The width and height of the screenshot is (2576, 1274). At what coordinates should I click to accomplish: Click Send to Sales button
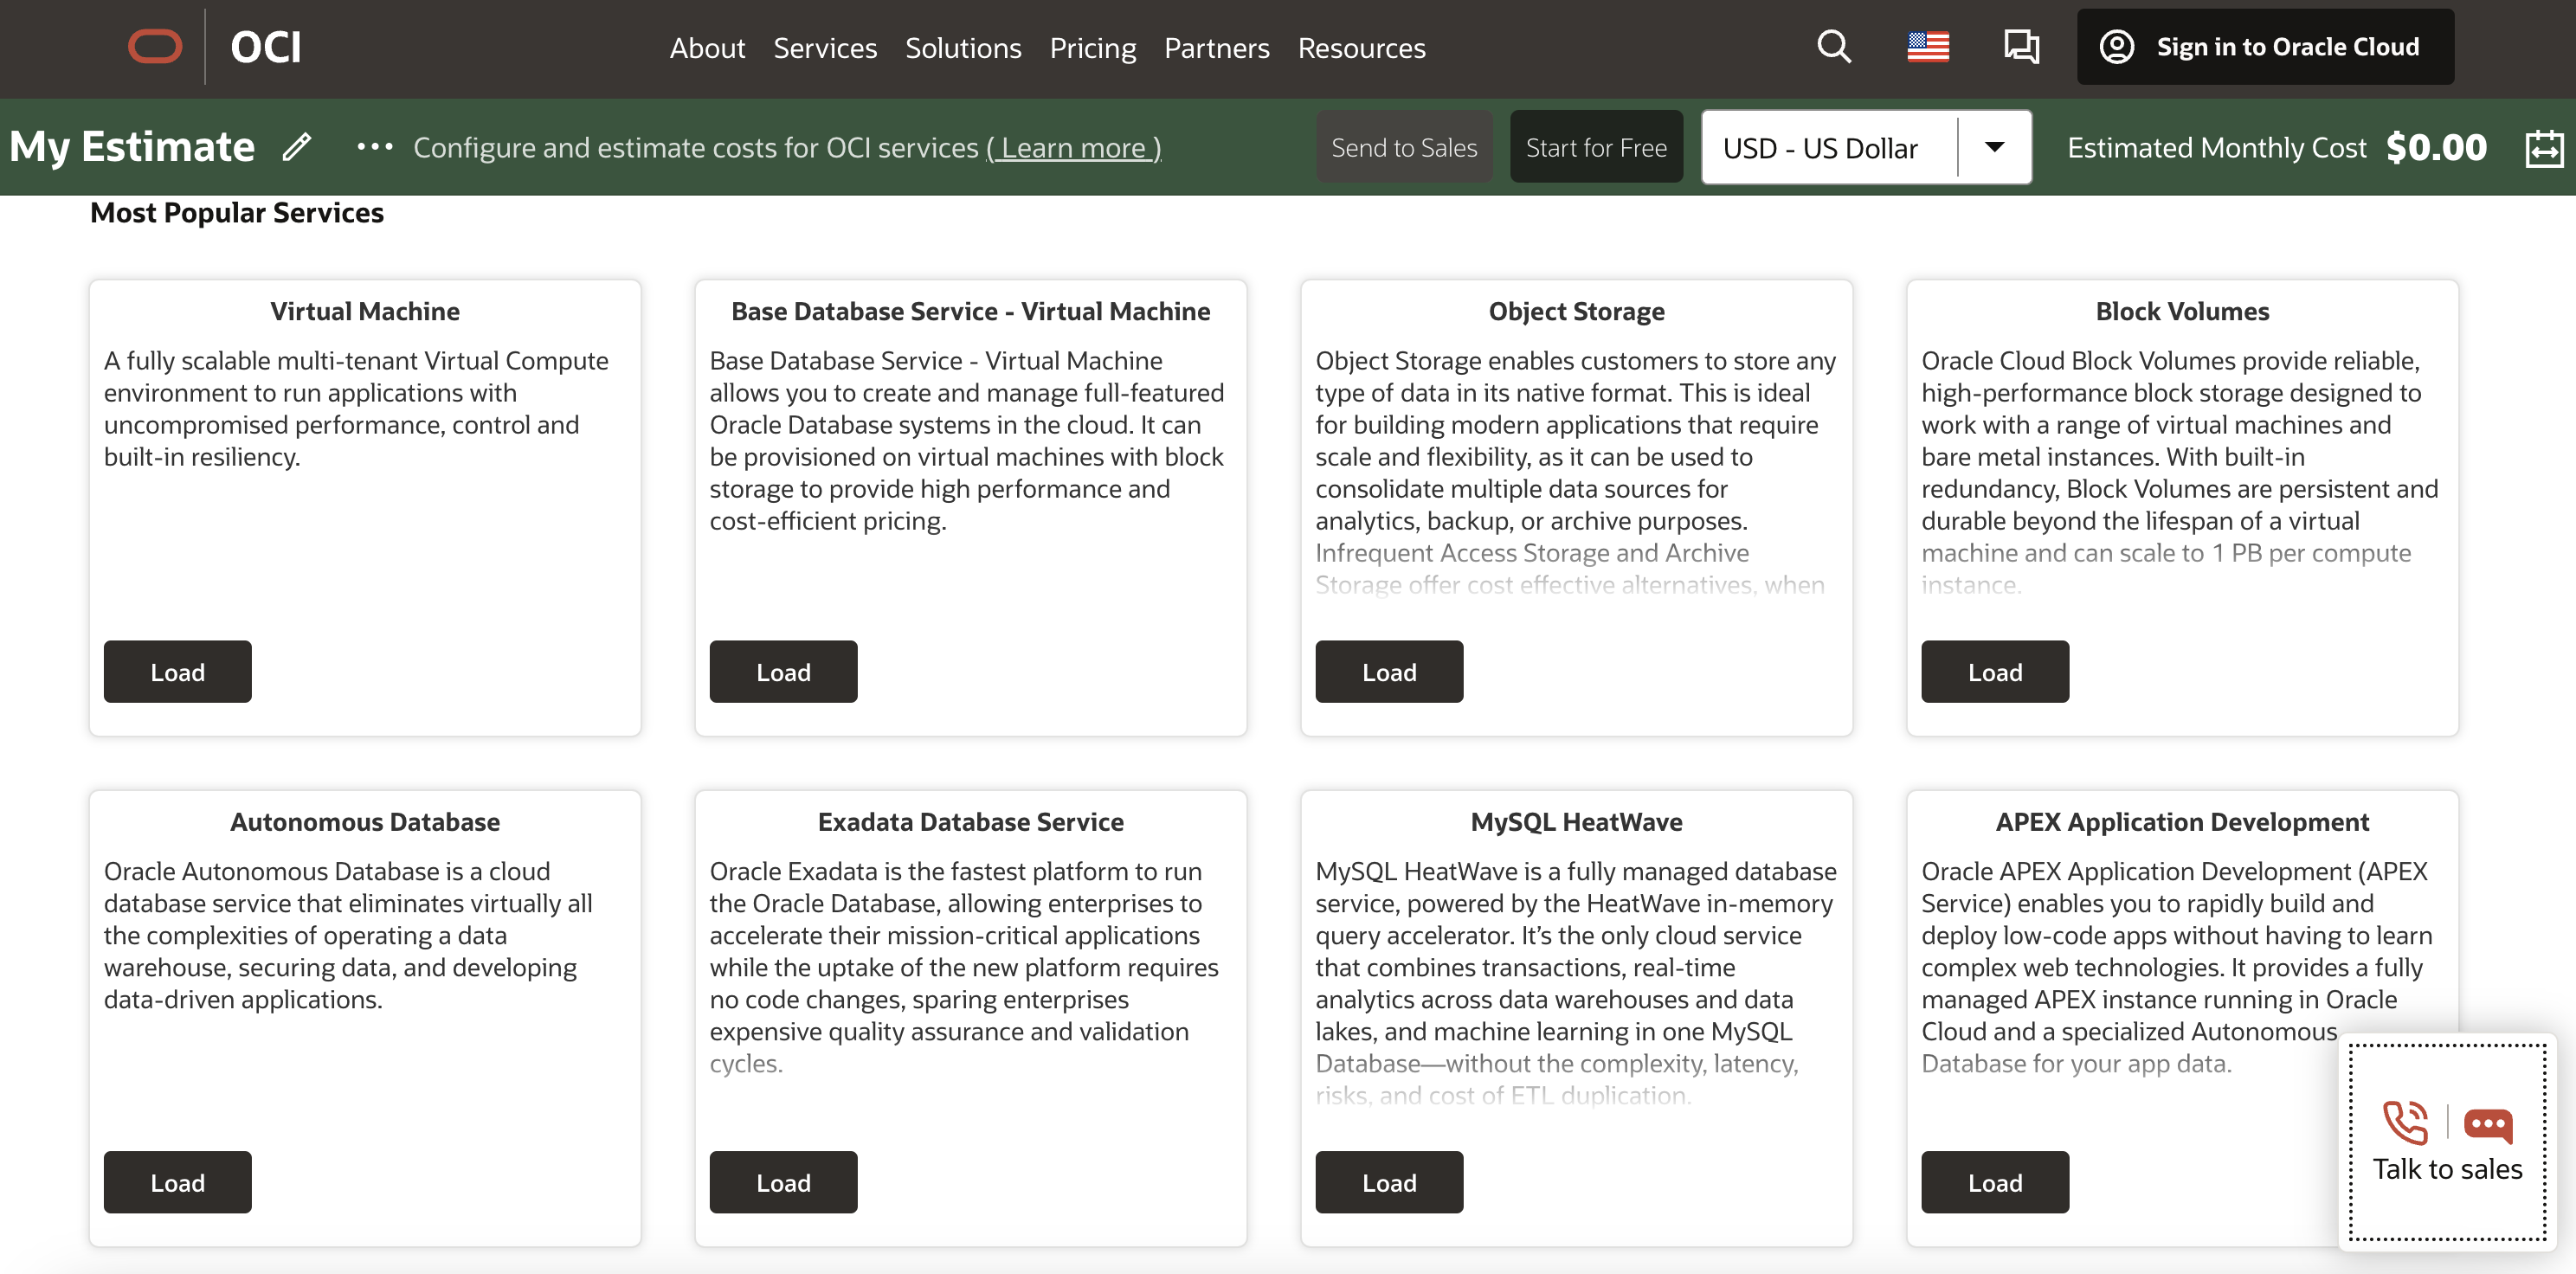tap(1405, 146)
